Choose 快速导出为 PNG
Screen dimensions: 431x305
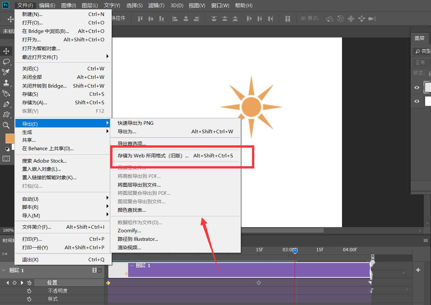click(175, 123)
